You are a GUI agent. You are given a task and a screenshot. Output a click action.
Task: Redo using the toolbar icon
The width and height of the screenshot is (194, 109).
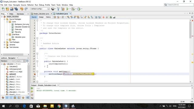click(26, 9)
